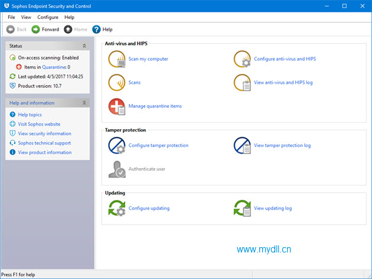This screenshot has height=279, width=372.
Task: Click the View tamper protection log icon
Action: tap(242, 145)
